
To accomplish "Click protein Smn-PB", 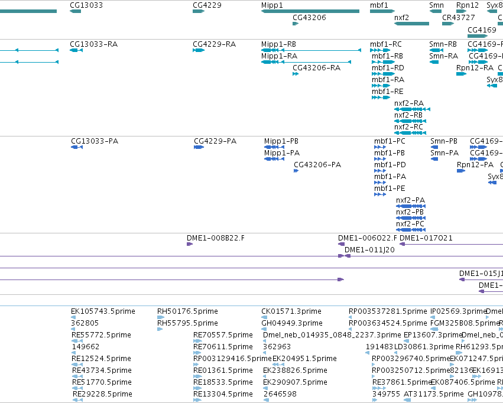I will pyautogui.click(x=444, y=141).
